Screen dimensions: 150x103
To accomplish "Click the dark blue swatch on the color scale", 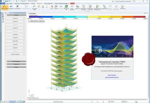I will tap(35, 17).
